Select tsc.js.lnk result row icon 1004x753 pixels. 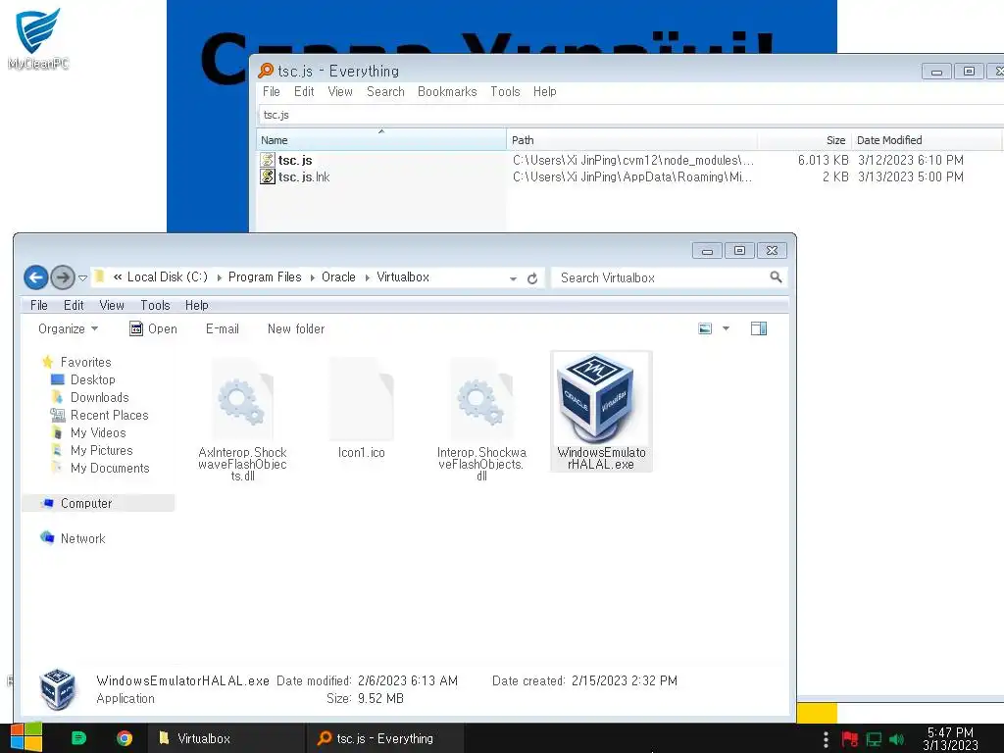pos(267,176)
